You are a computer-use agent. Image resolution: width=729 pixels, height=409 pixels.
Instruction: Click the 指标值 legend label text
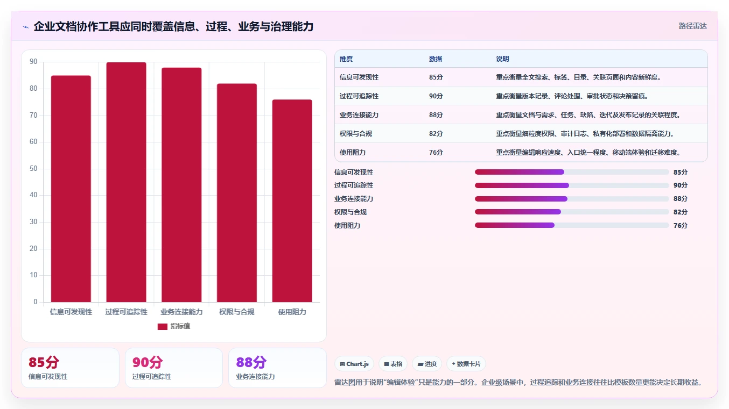pos(180,326)
